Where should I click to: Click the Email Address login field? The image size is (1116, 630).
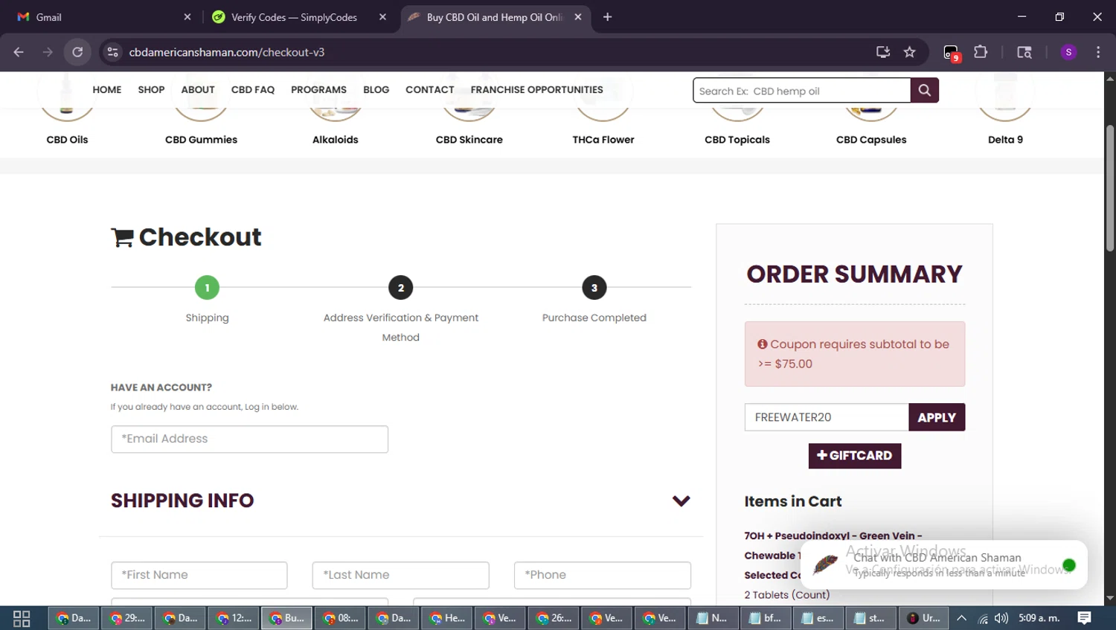click(x=249, y=439)
